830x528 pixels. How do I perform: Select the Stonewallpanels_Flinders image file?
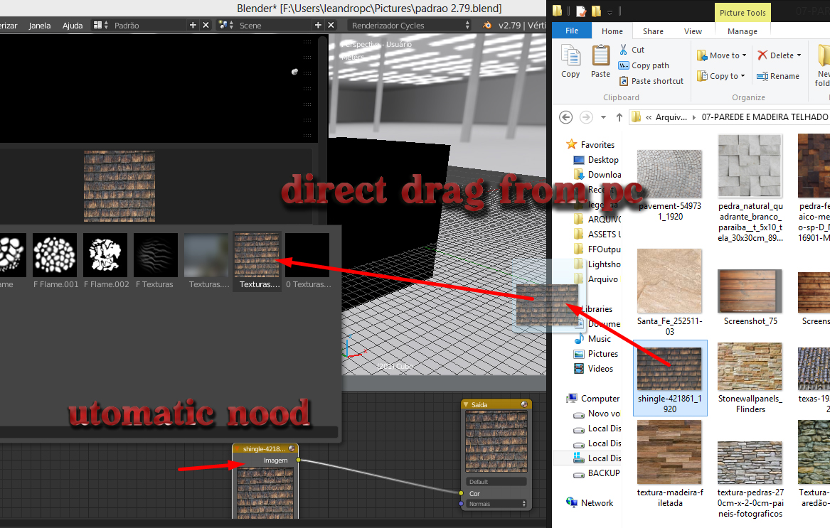[x=750, y=378]
